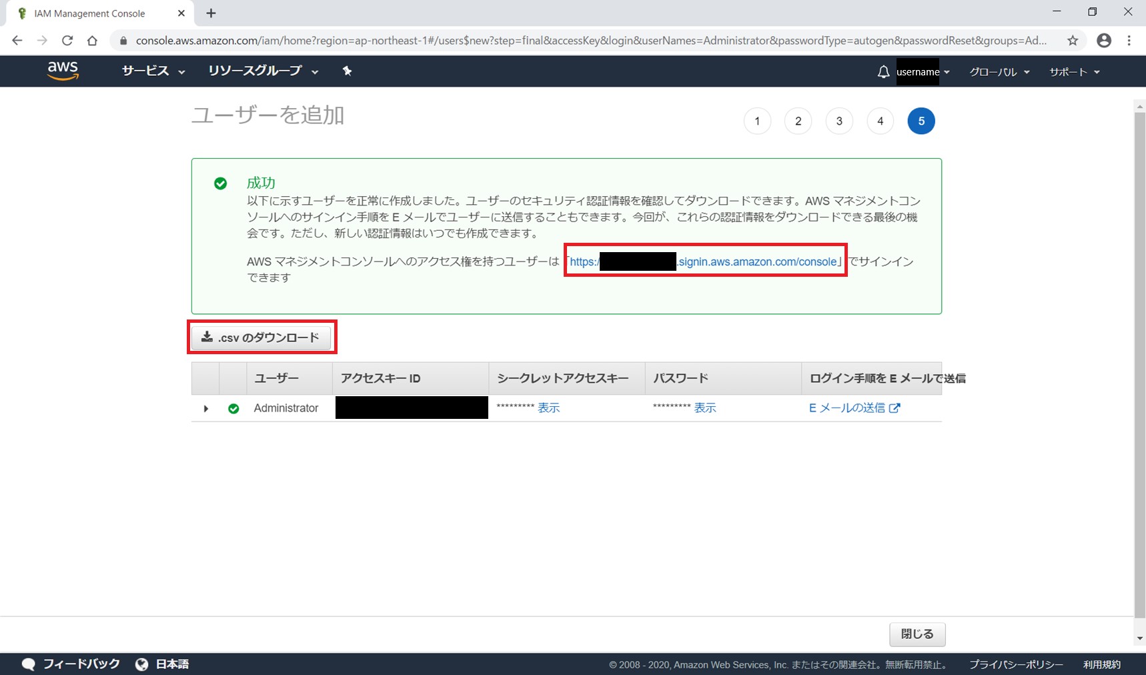Open Chrome three-dot menu
The image size is (1146, 675).
click(1129, 40)
